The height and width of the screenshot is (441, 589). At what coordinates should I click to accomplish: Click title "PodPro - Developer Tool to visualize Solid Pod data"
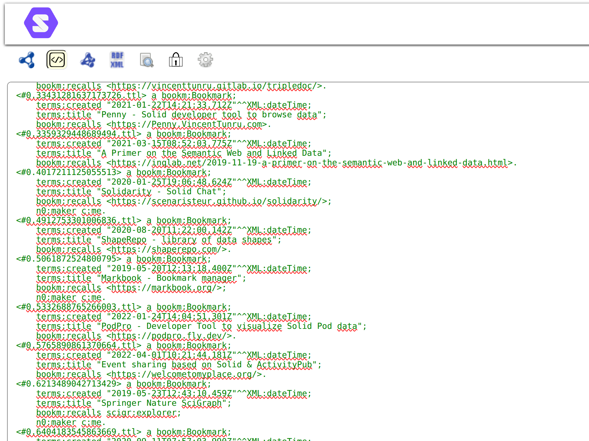point(229,326)
